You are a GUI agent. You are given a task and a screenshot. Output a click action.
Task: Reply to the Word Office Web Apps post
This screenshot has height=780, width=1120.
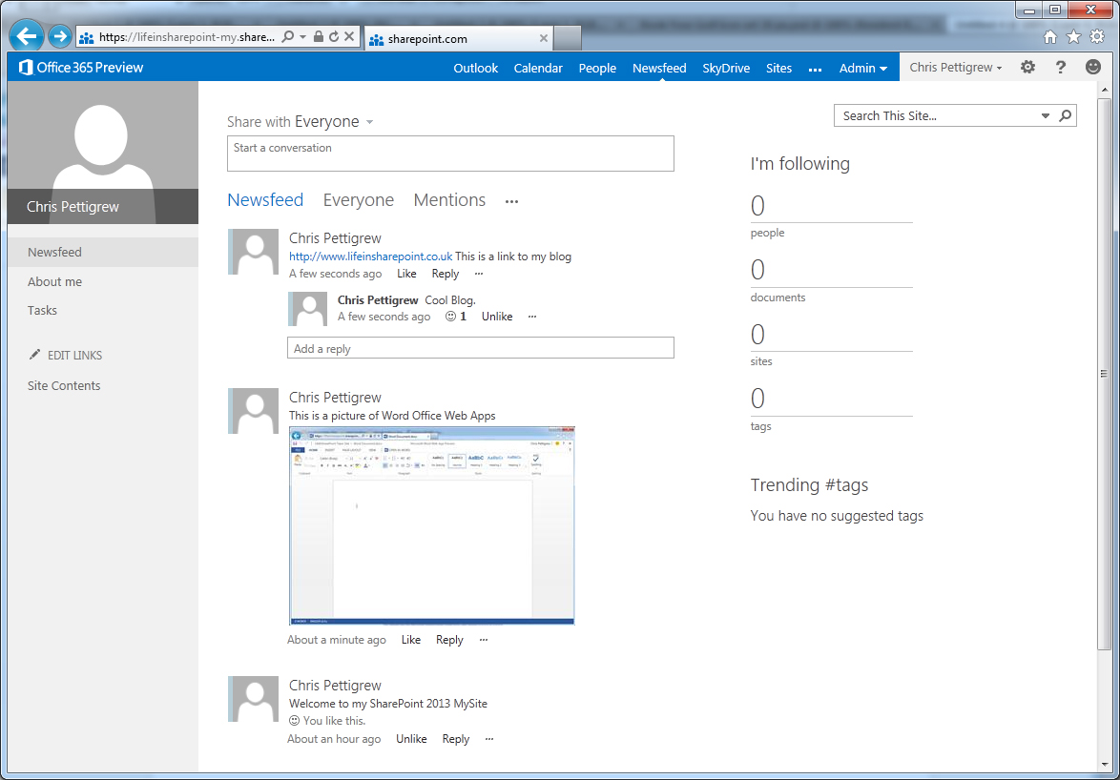(x=449, y=640)
